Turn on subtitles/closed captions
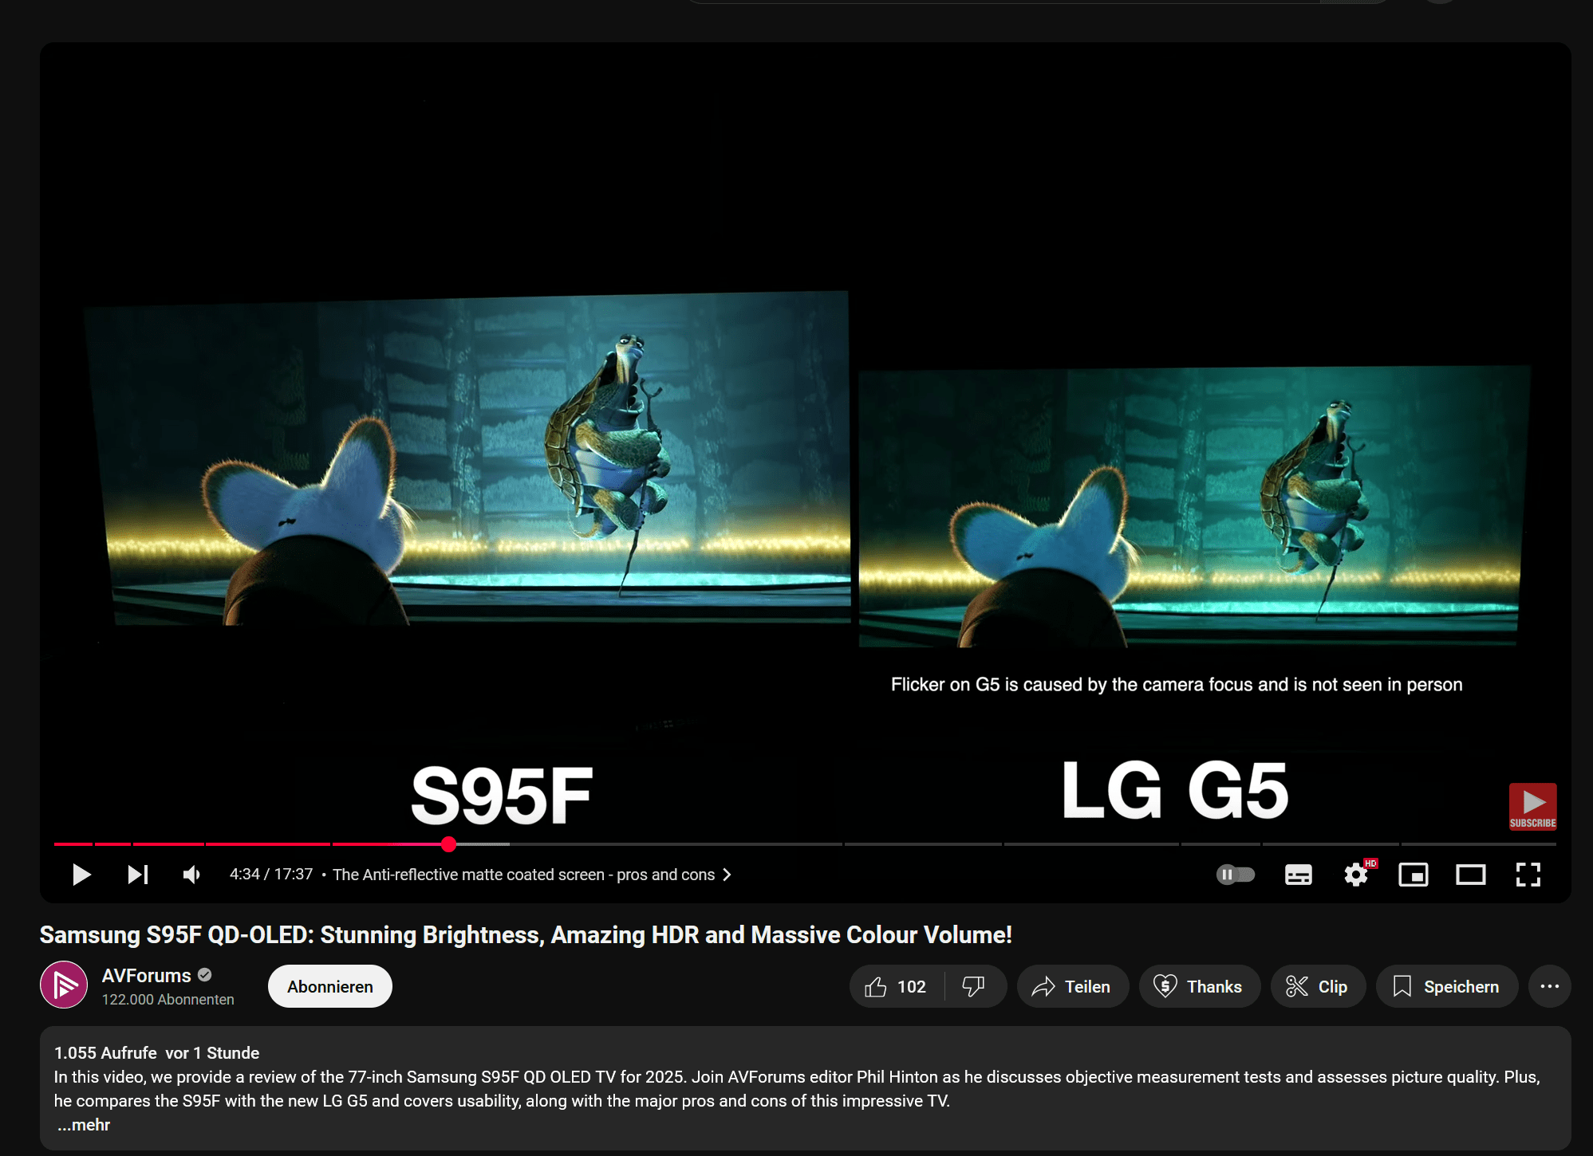The image size is (1593, 1156). click(x=1299, y=875)
